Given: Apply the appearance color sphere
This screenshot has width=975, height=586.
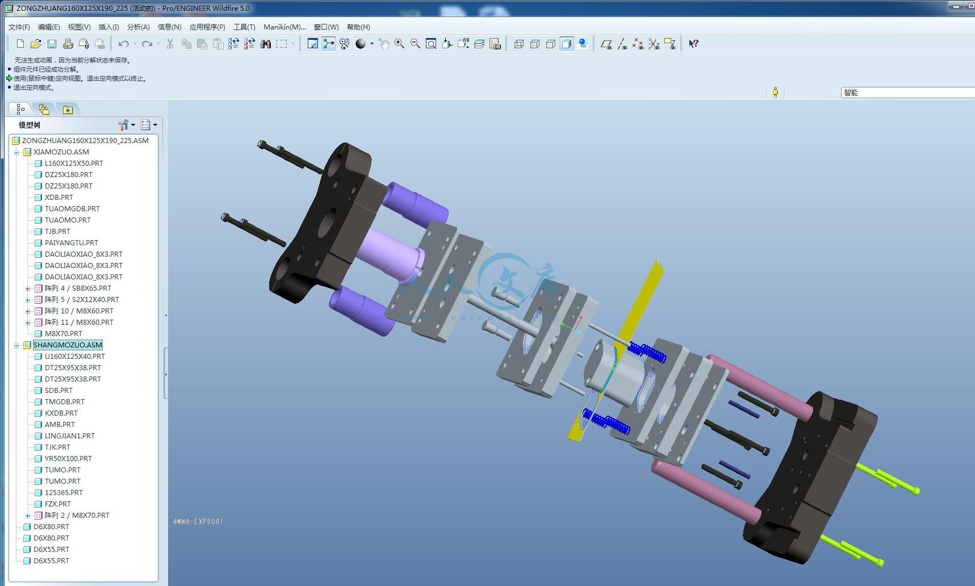Looking at the screenshot, I should [x=361, y=44].
